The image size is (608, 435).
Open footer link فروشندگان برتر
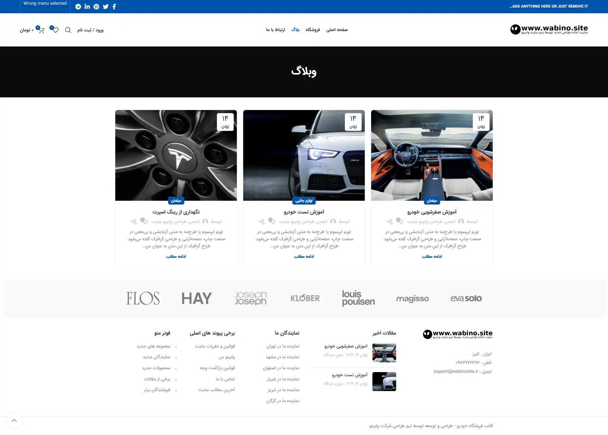click(157, 390)
